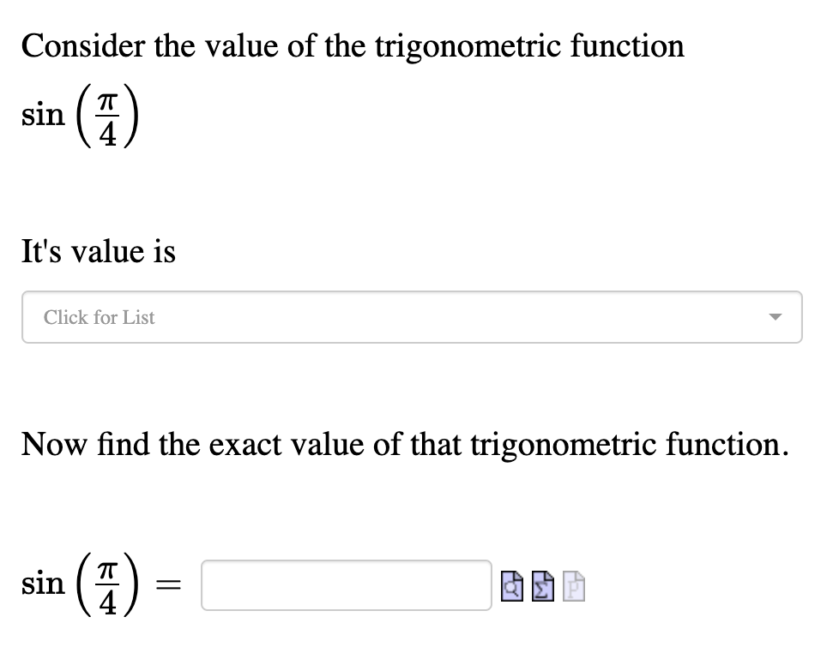The height and width of the screenshot is (653, 839).
Task: Click the exact value instruction sentence
Action: point(404,444)
